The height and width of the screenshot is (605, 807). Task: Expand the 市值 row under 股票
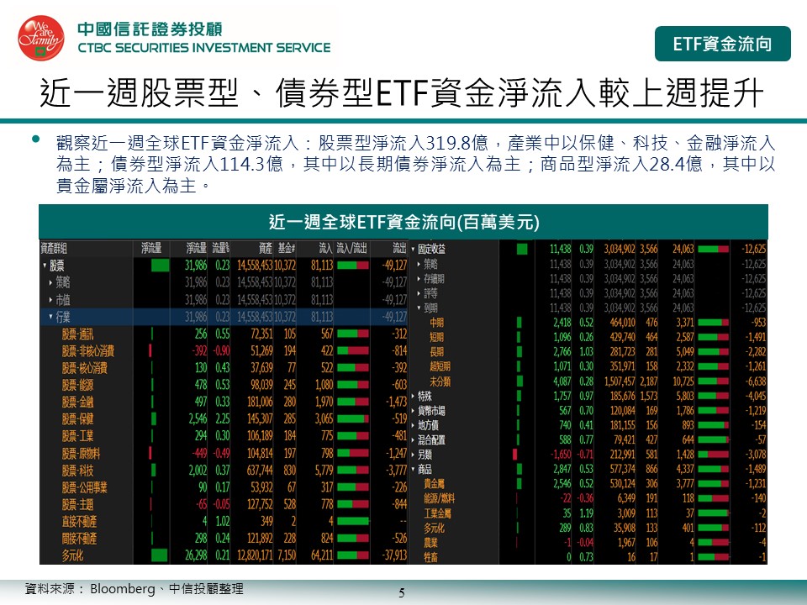click(x=50, y=299)
